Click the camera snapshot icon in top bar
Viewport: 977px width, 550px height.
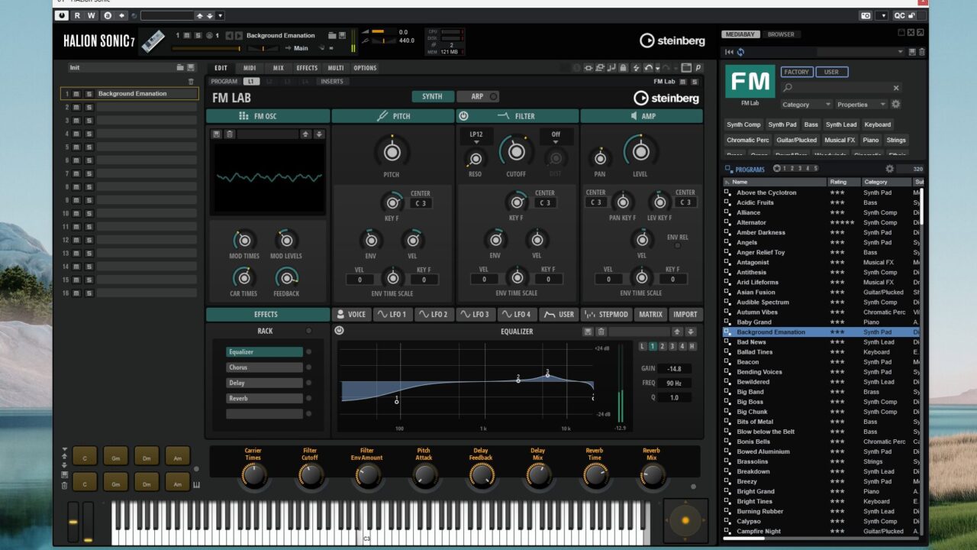click(866, 15)
